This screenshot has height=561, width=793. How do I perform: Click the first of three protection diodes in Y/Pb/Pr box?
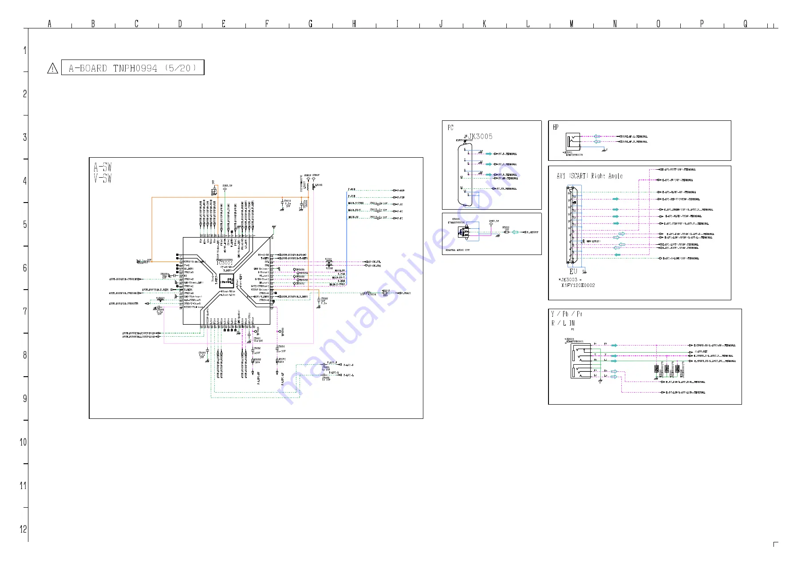[656, 369]
